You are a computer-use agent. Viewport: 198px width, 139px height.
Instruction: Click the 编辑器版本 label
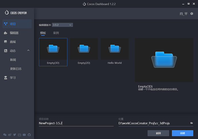click(45, 25)
